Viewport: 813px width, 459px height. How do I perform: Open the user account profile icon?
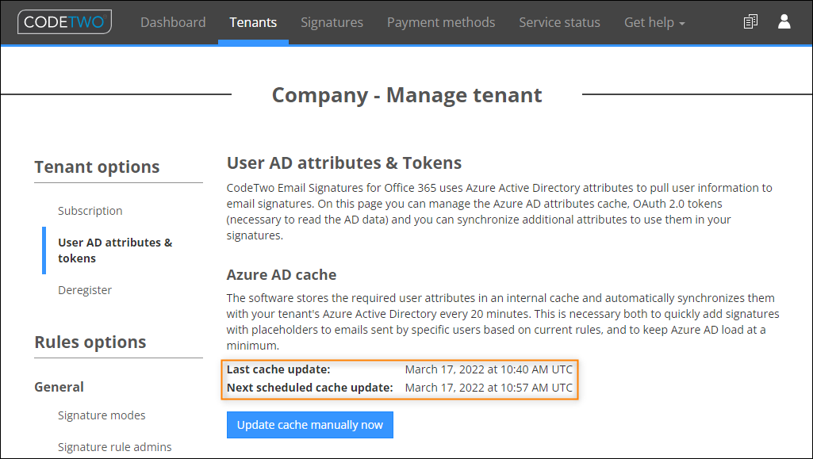[784, 21]
